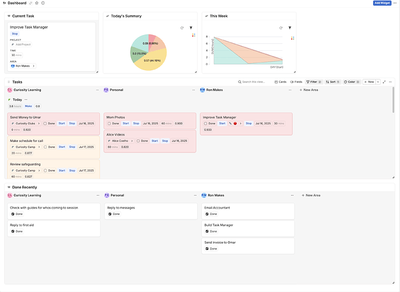Image resolution: width=400 pixels, height=292 pixels.
Task: Uncheck Done for Build Task Manager
Action: [207, 231]
